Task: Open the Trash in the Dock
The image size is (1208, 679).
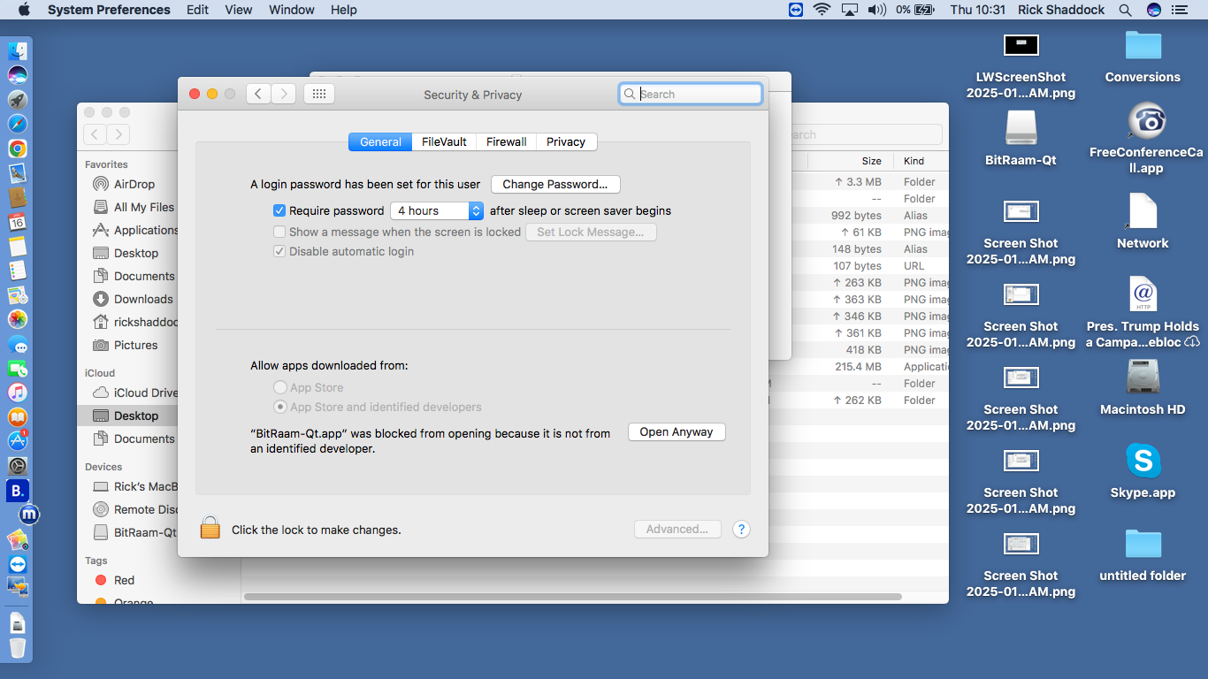Action: (x=18, y=648)
